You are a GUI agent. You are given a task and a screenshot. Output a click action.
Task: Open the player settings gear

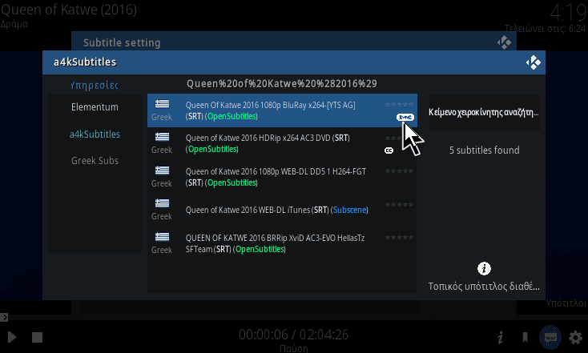click(576, 338)
